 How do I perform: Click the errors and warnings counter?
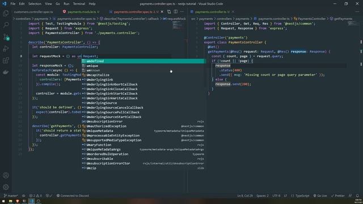pyautogui.click(x=35, y=195)
